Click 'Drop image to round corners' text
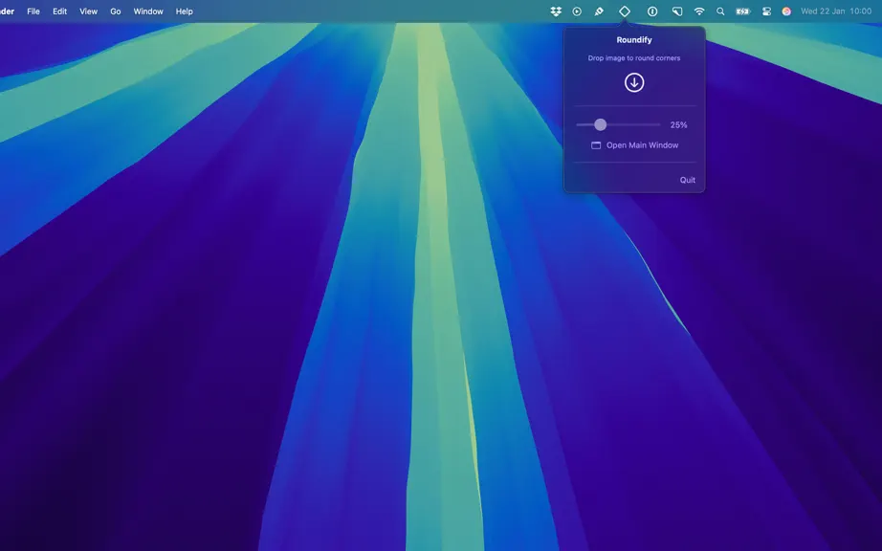This screenshot has width=882, height=551. click(x=634, y=58)
